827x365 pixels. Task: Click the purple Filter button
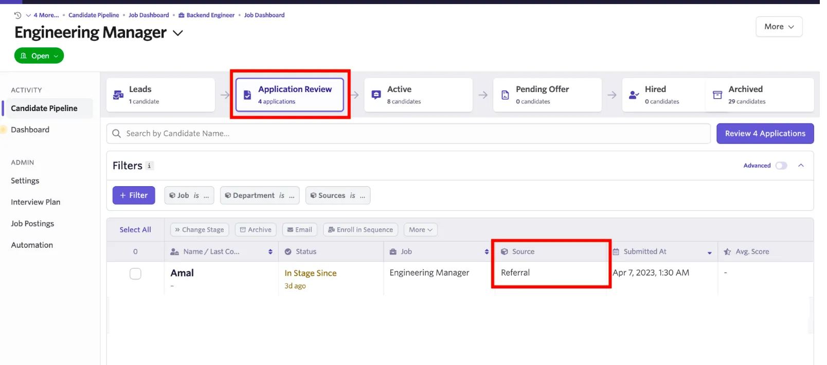click(134, 195)
